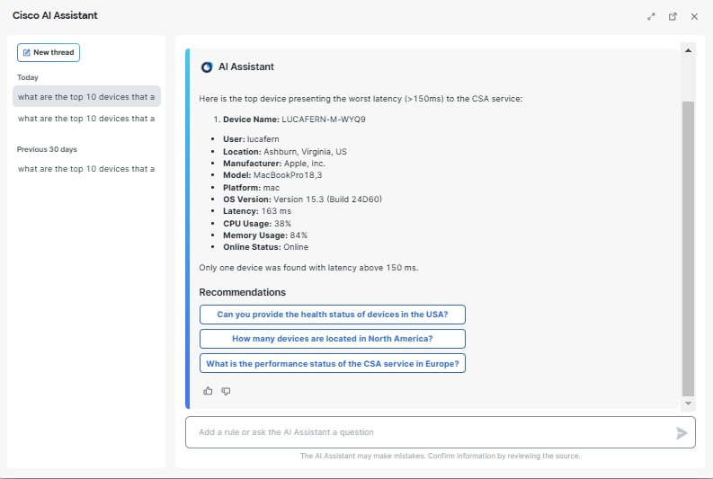Open the selected Today thread entry
This screenshot has width=713, height=479.
click(x=86, y=96)
